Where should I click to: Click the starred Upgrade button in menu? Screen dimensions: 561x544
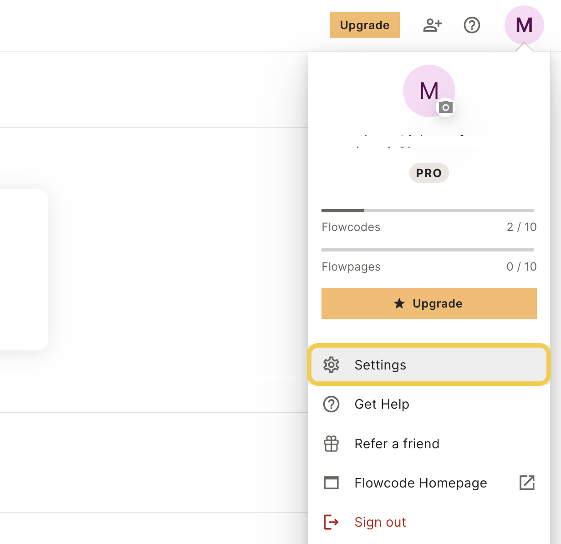tap(429, 303)
